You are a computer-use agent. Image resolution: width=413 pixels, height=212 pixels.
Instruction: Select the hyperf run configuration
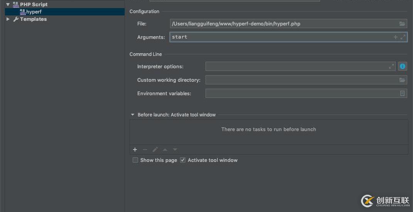(x=64, y=12)
